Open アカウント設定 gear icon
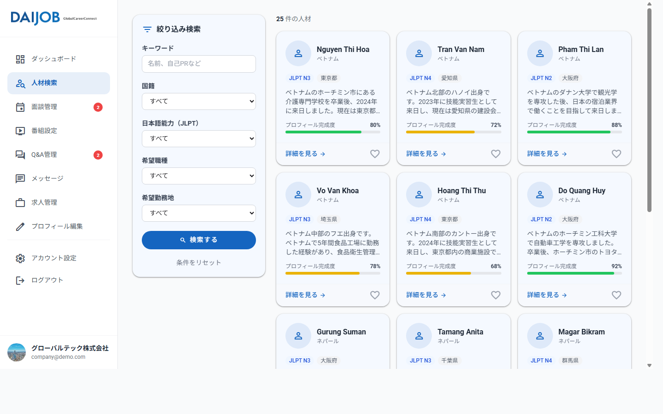 click(20, 258)
